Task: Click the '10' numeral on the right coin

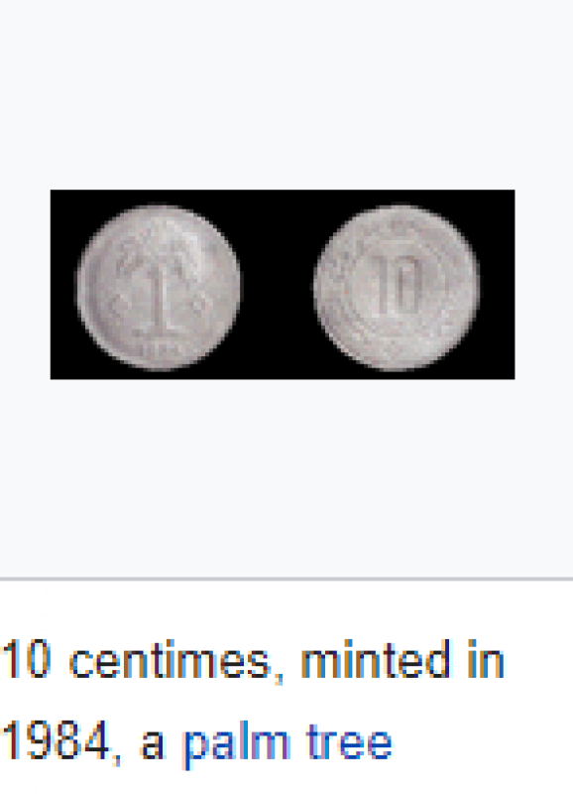Action: (x=398, y=286)
